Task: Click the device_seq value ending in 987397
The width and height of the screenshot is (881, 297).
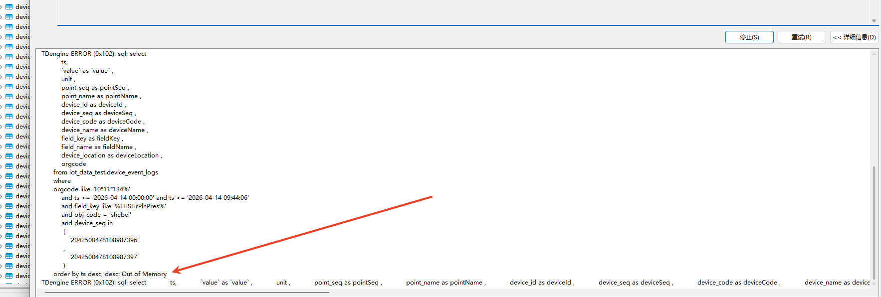Action: [104, 257]
